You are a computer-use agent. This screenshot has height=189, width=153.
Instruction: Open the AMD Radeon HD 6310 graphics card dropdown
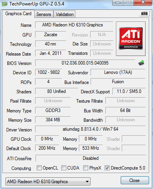48,181
